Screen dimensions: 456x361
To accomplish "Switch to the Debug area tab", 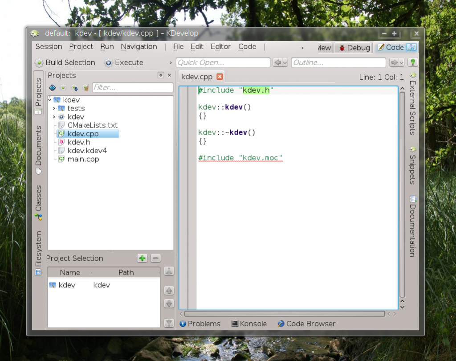I will pos(355,48).
